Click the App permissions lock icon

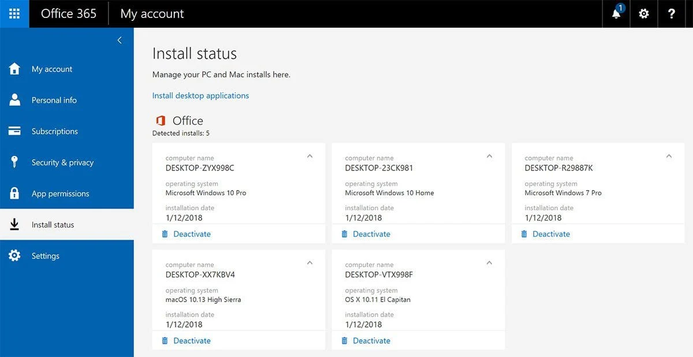(14, 194)
